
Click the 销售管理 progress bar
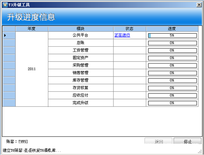[172, 73]
